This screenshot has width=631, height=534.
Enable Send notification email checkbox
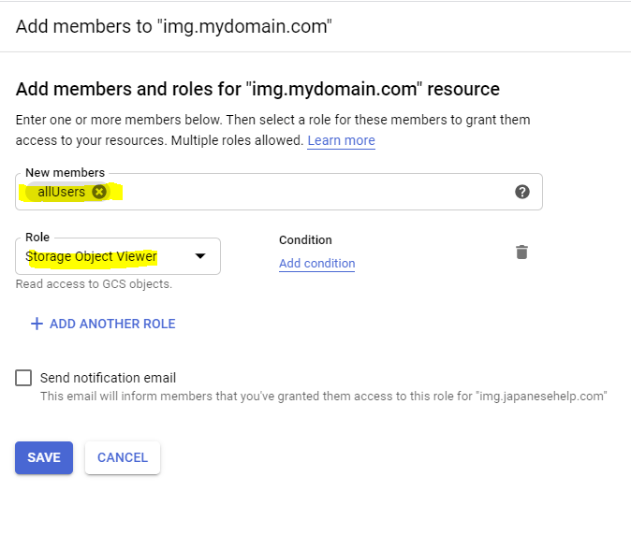23,378
